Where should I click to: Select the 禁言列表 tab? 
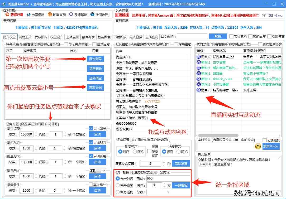click(88, 37)
